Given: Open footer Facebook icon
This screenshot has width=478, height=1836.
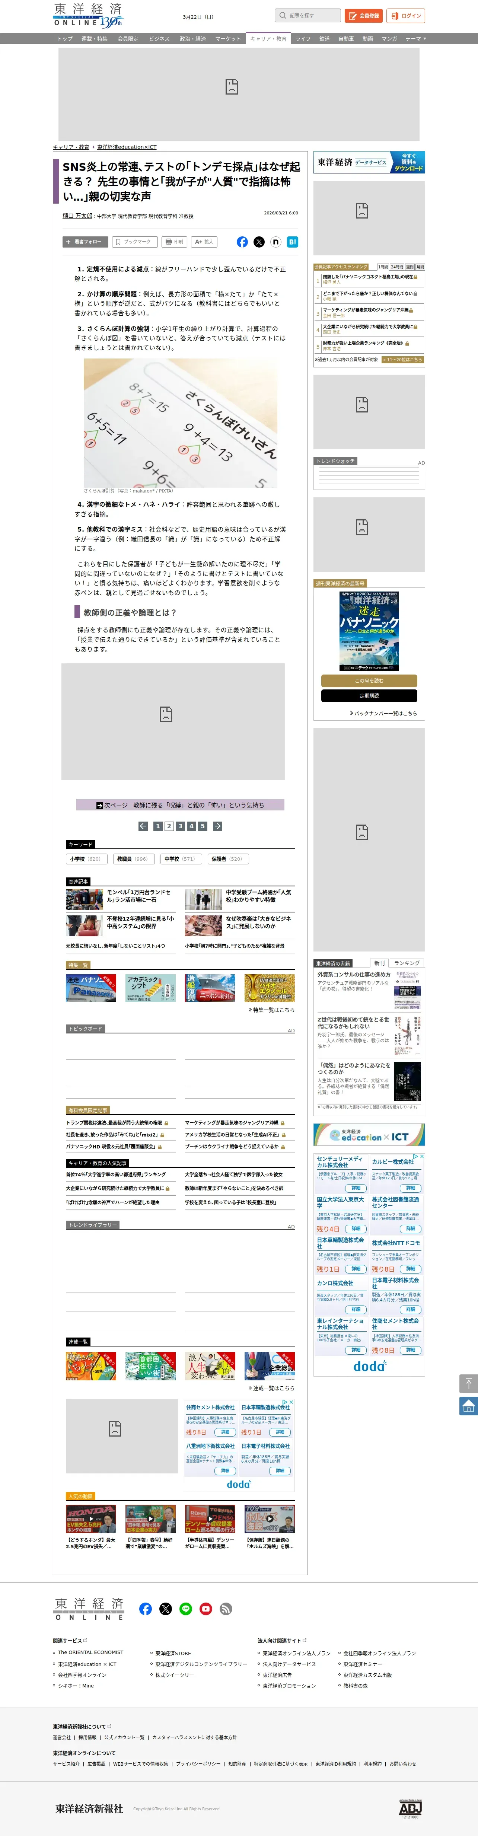Looking at the screenshot, I should [145, 1609].
